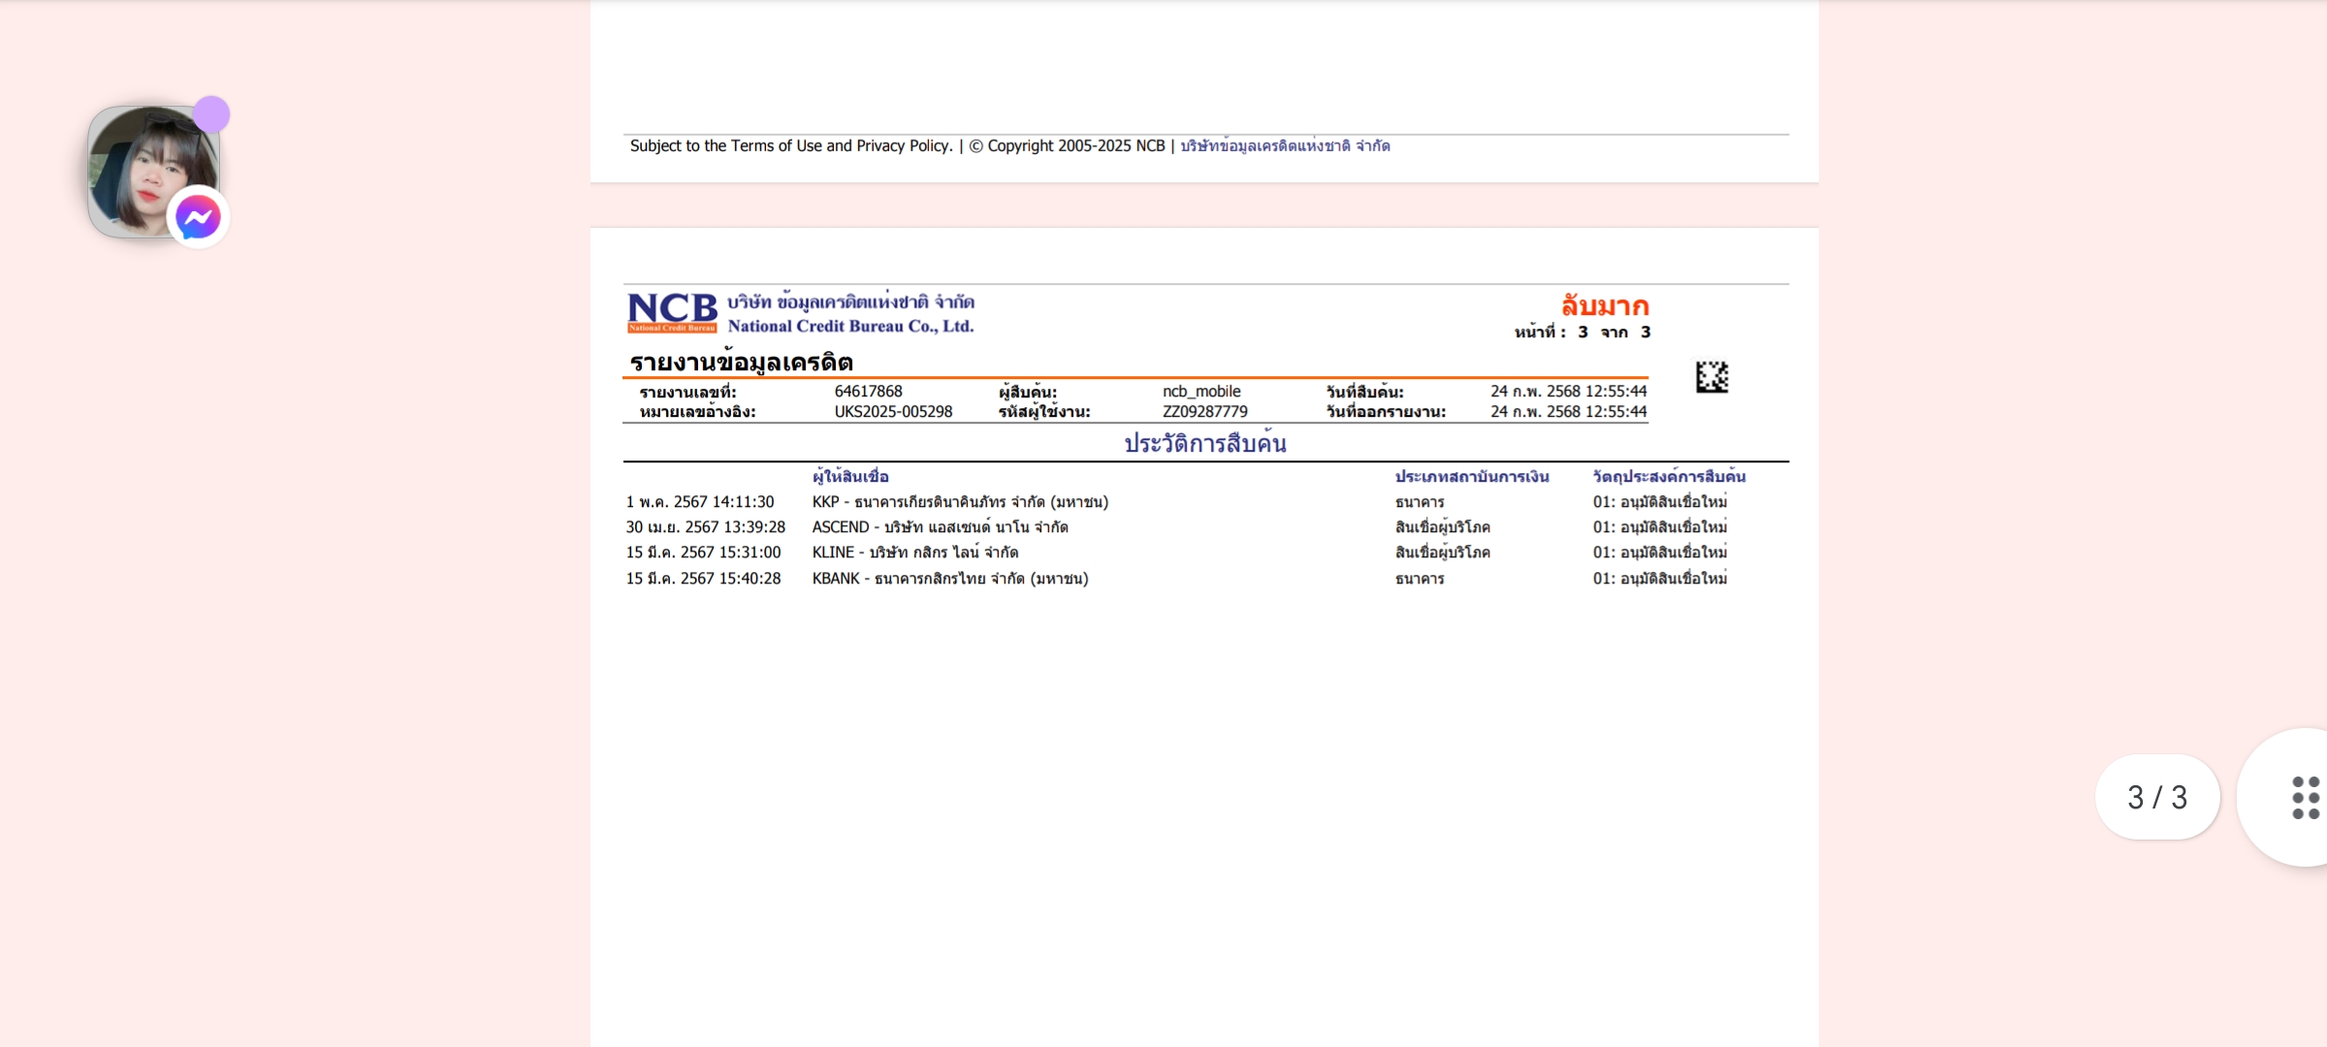Select the วันที่ออกรายงาน date value

[x=1569, y=412]
